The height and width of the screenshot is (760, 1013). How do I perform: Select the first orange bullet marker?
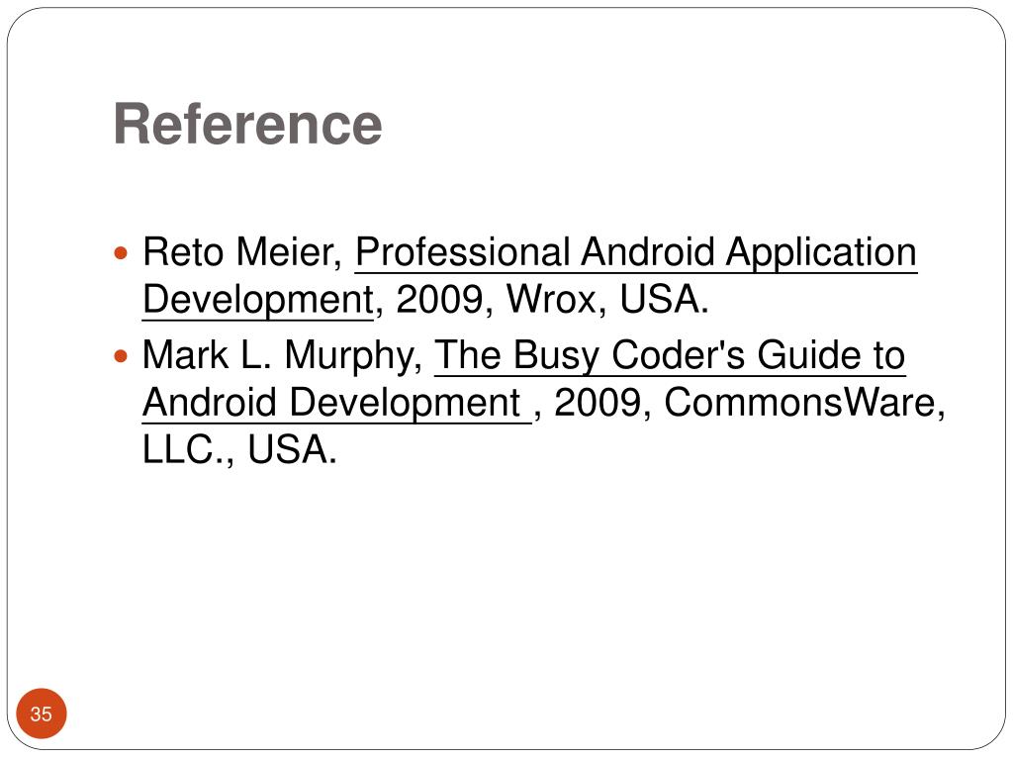121,252
